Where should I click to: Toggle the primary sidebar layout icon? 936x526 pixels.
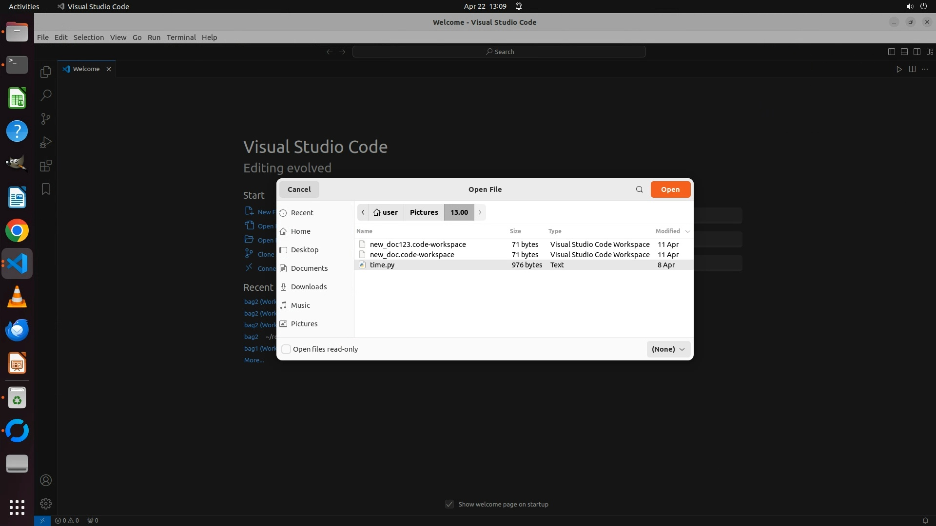[891, 52]
